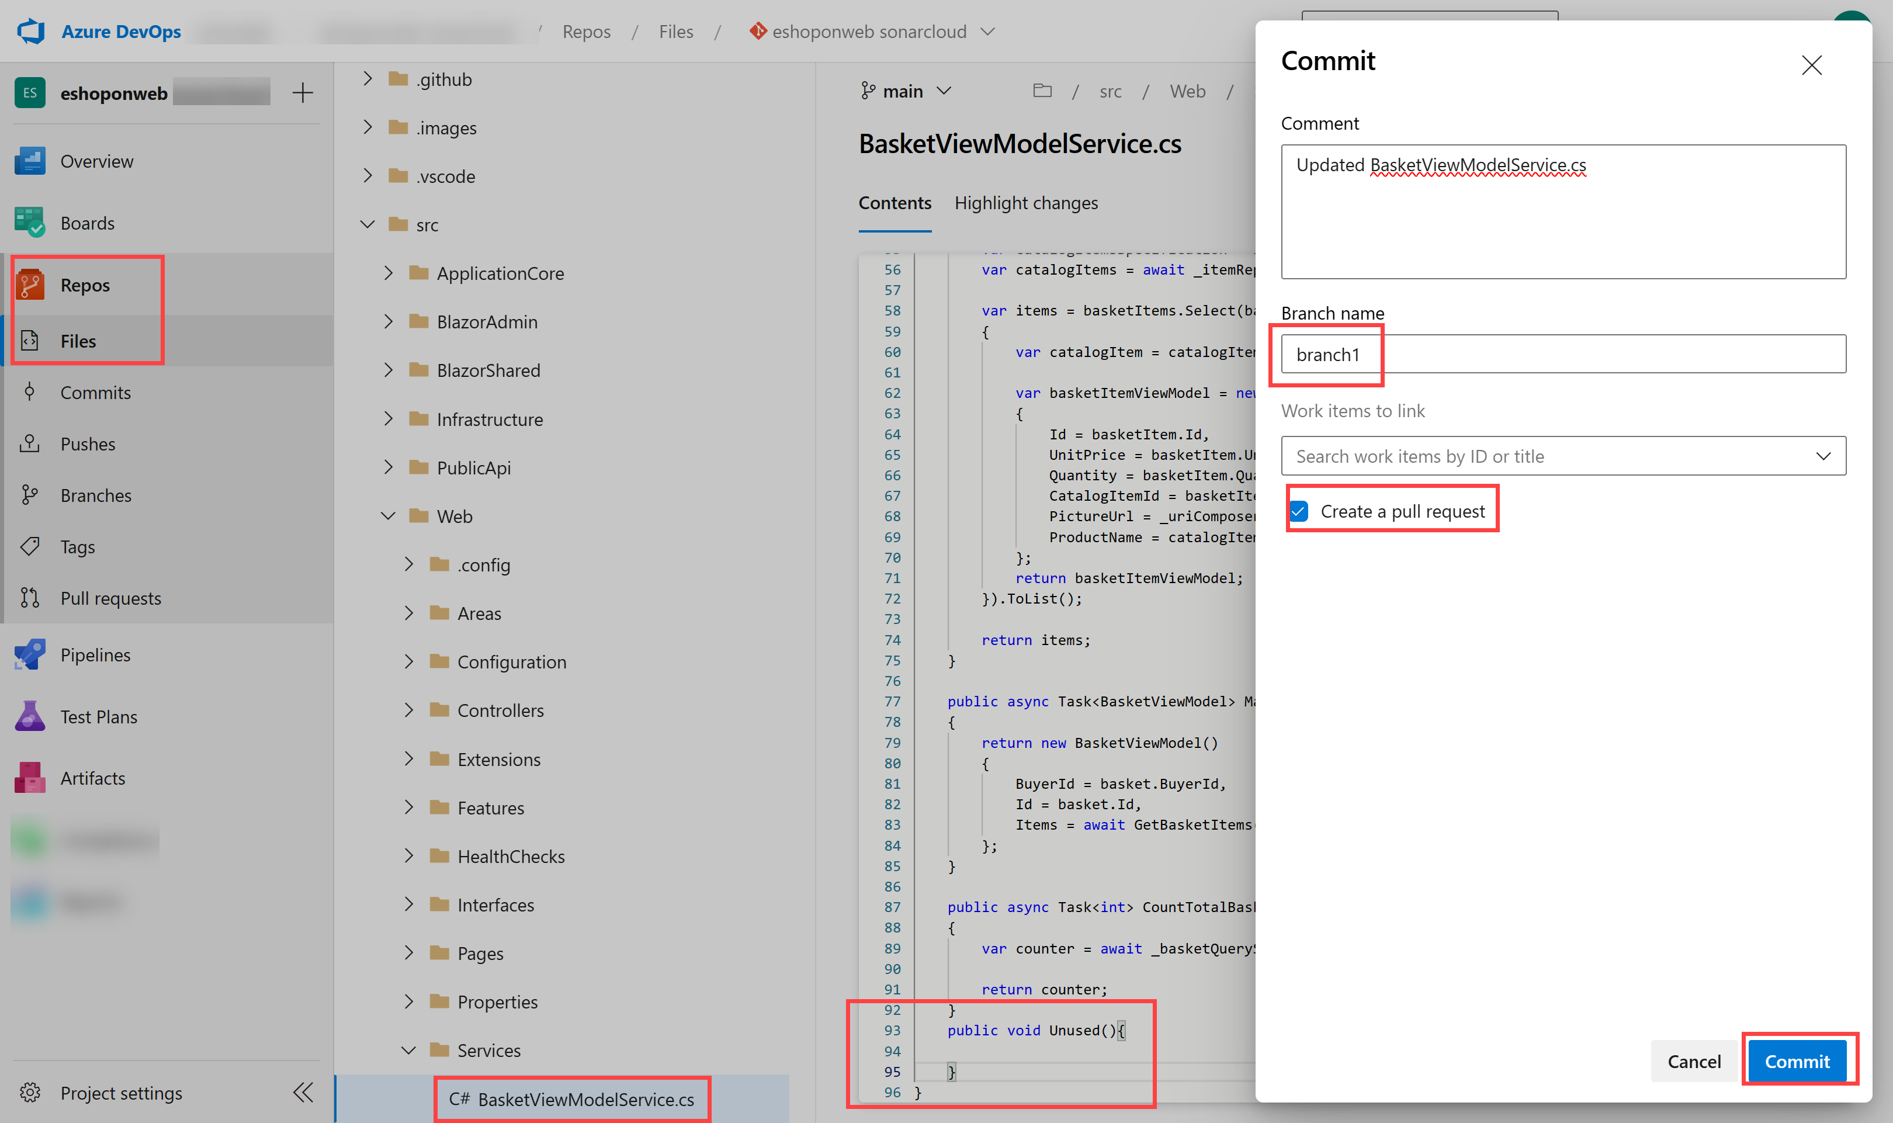This screenshot has width=1893, height=1123.
Task: Click the Pushes icon in sidebar
Action: click(30, 443)
